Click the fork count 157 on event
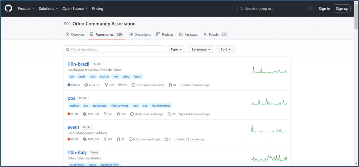The height and width of the screenshot is (167, 359). click(x=108, y=139)
